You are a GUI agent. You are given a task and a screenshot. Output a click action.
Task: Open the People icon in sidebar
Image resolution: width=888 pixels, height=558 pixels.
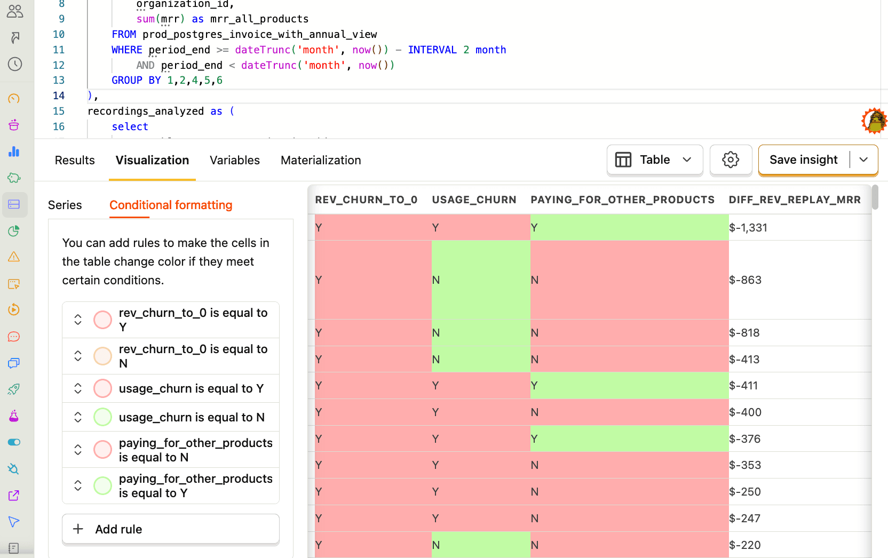point(14,11)
